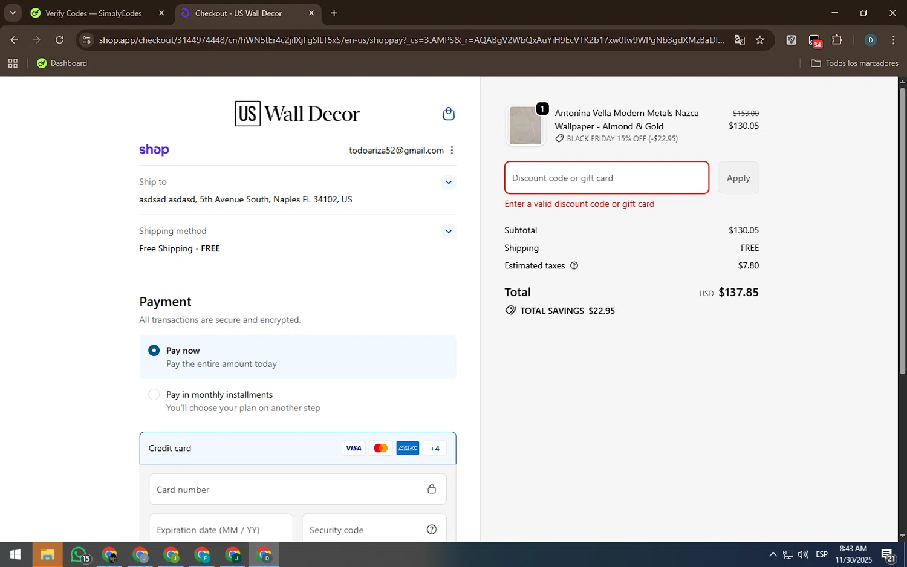Click the Shop Pay logo

coord(154,150)
